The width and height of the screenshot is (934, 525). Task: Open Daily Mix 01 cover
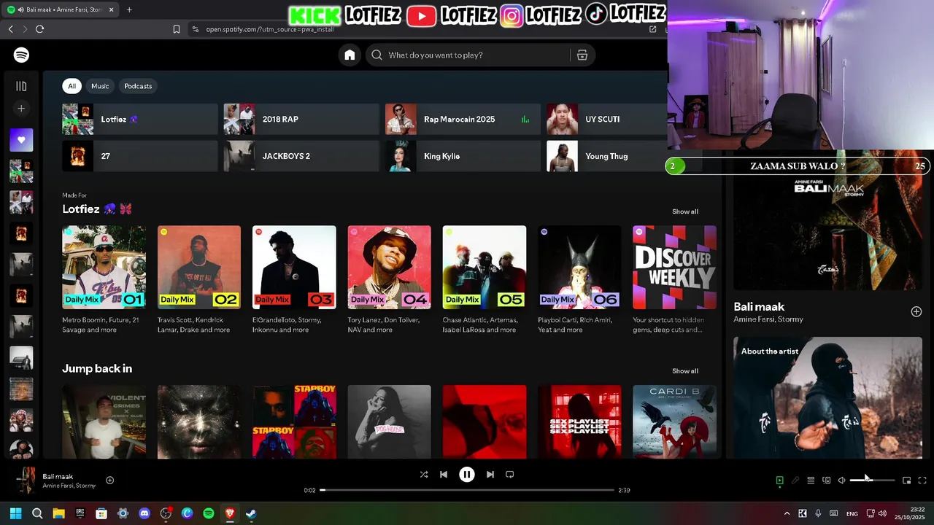point(104,268)
